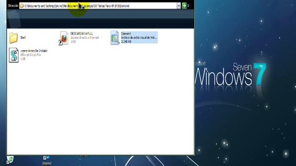296x166 pixels.
Task: Click the 'Archivo de estilo visual de Win...' description
Action: click(139, 38)
